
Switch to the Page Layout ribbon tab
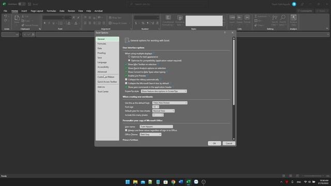37,11
